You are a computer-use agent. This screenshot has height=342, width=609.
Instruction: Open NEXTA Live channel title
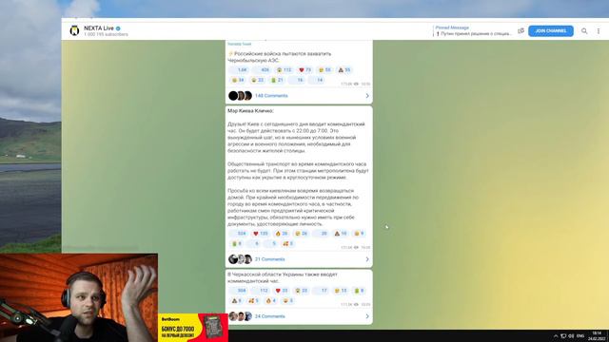point(99,28)
